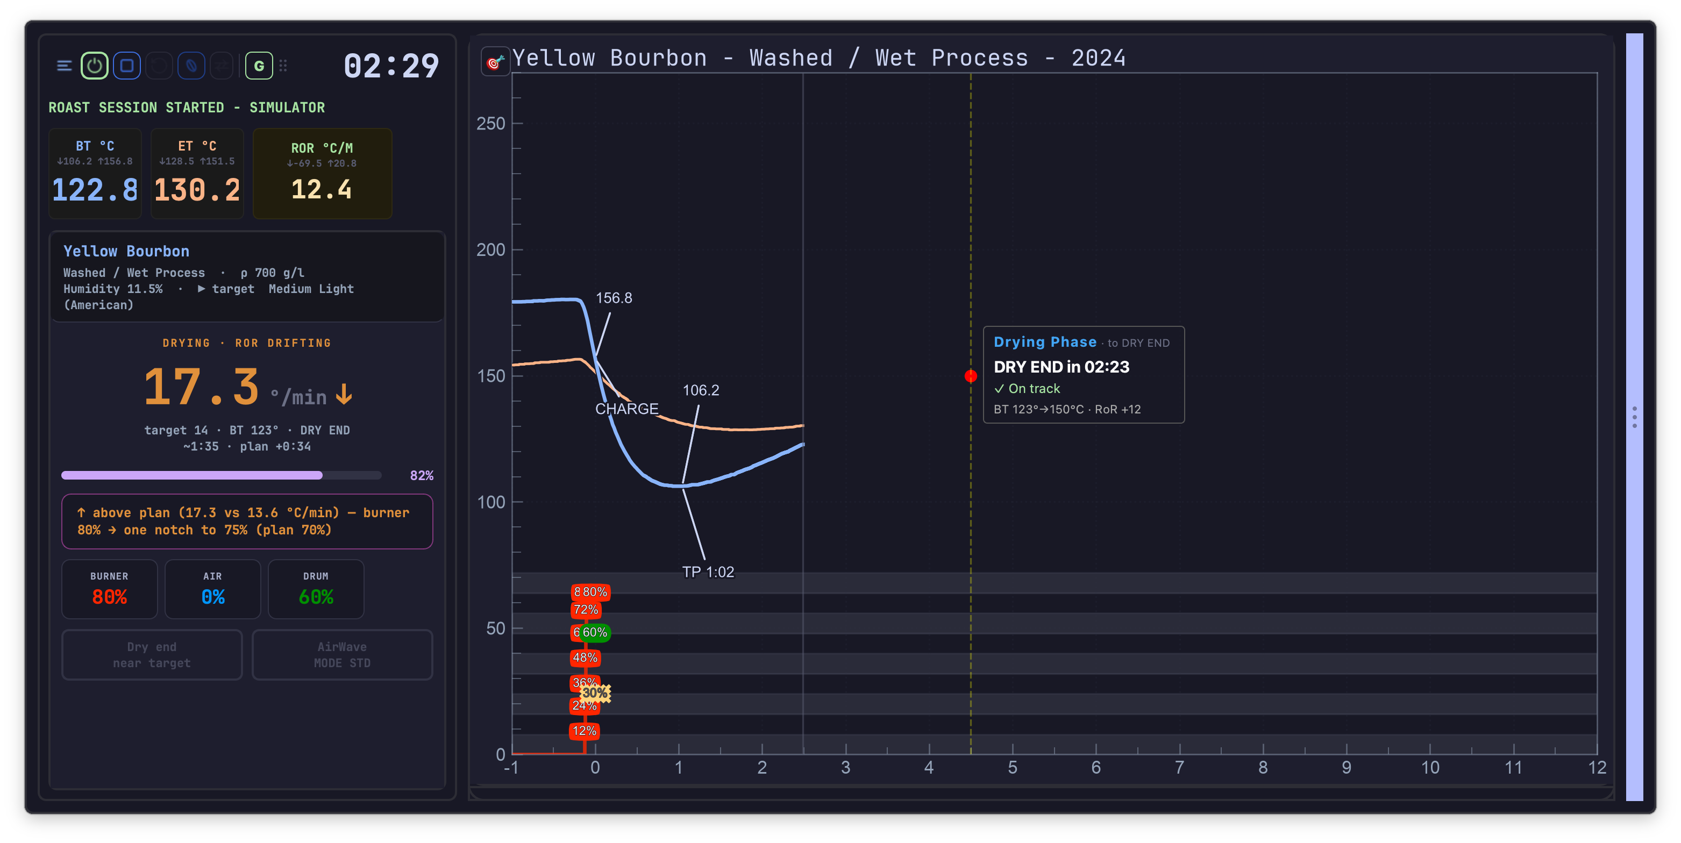Click the Drying Phase tooltip card
The height and width of the screenshot is (843, 1681).
click(1084, 375)
